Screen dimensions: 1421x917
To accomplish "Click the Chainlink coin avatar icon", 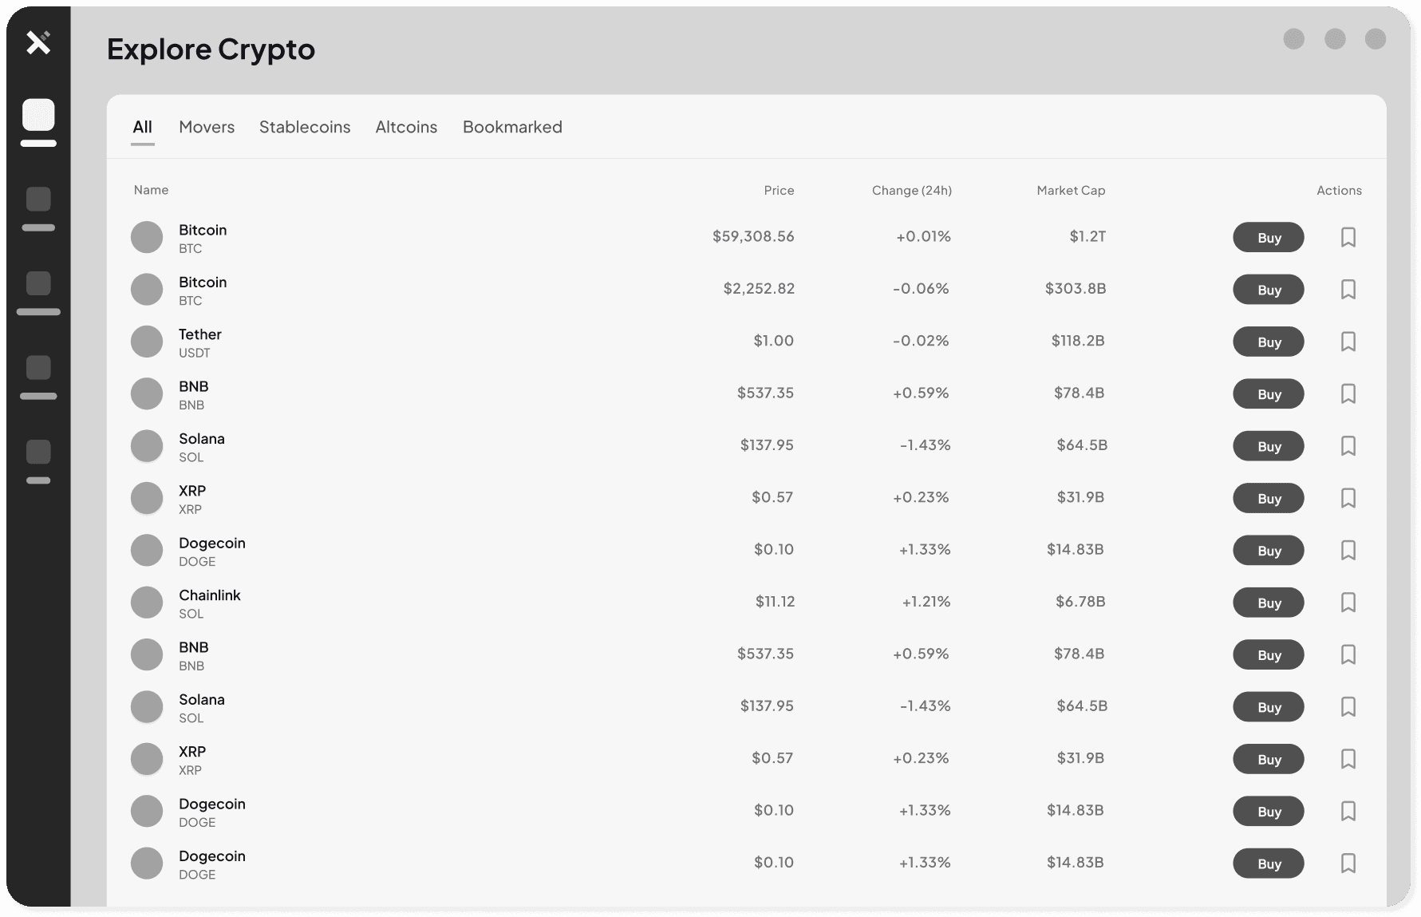I will coord(147,603).
